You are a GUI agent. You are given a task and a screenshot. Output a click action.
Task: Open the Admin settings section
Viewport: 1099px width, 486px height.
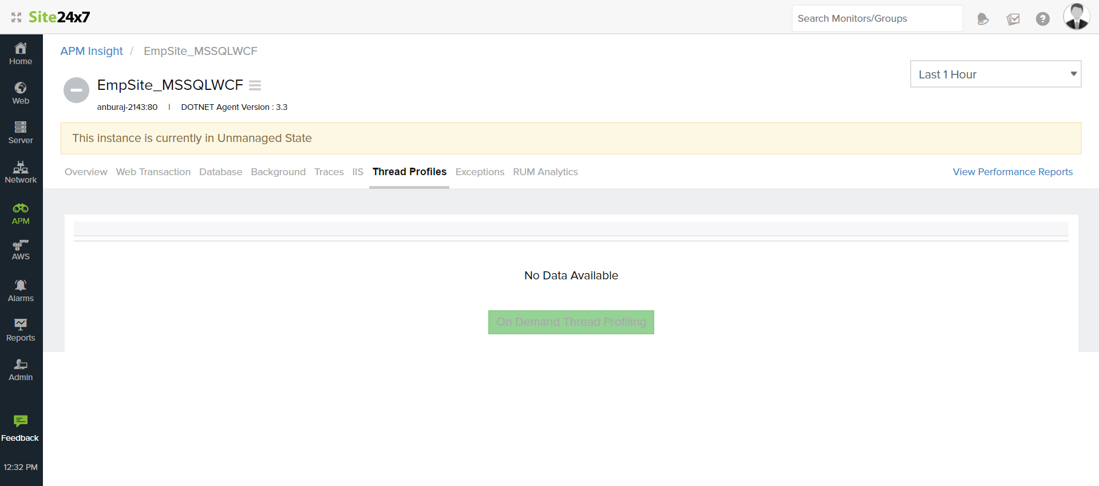pos(21,370)
